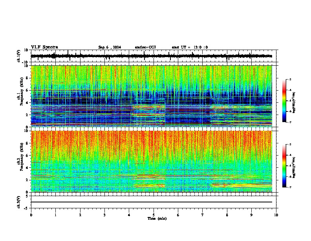The width and height of the screenshot is (311, 241).
Task: Click the ch.1 waveform trace panel
Action: pos(154,56)
